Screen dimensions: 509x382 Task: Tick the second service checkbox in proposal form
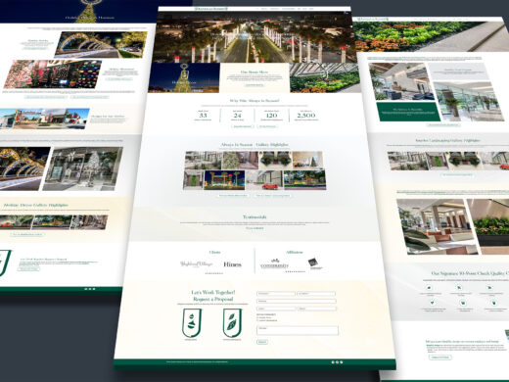257,320
